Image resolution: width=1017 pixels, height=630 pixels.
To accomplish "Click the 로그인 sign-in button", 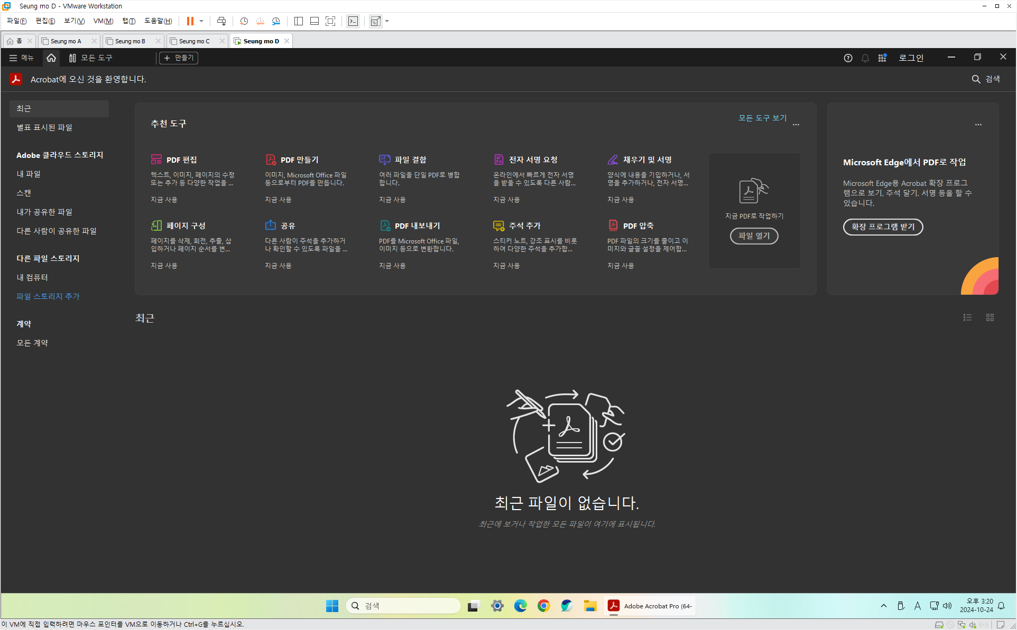I will [911, 58].
